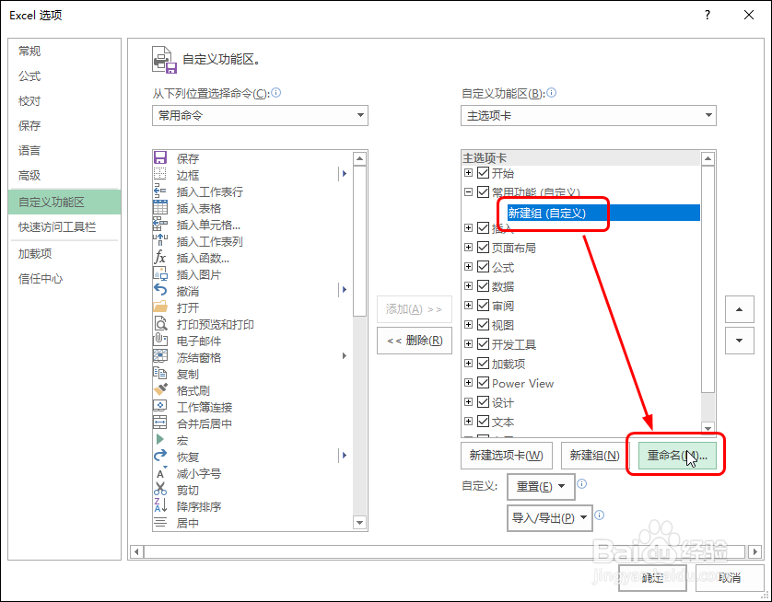
Task: Expand the 加载项 tree node
Action: 468,363
